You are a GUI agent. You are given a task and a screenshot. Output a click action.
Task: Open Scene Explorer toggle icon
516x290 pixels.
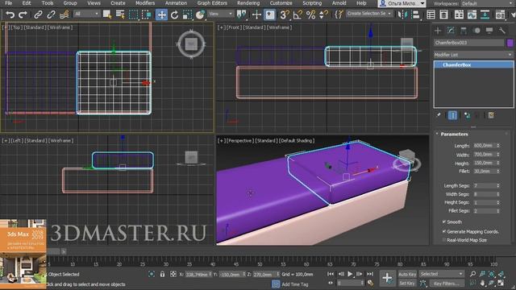431,14
